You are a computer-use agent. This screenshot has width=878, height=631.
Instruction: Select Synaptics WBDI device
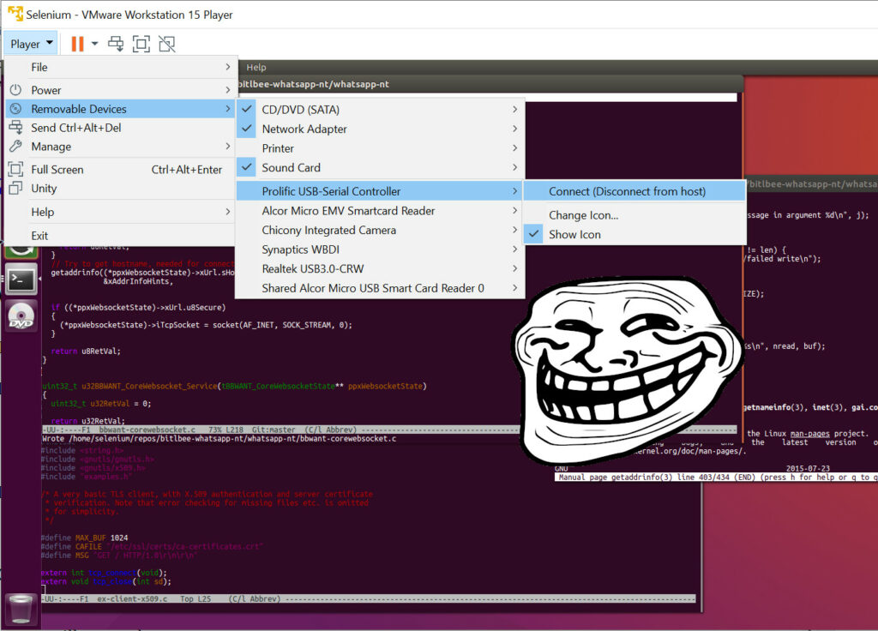click(380, 249)
